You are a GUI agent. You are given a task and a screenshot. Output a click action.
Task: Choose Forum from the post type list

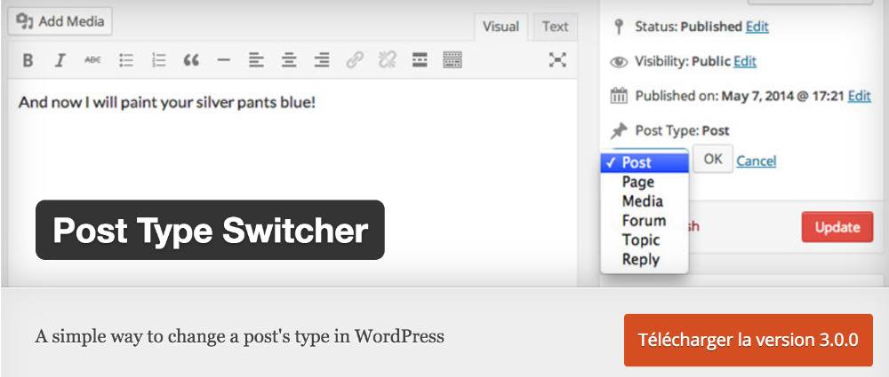pos(645,220)
